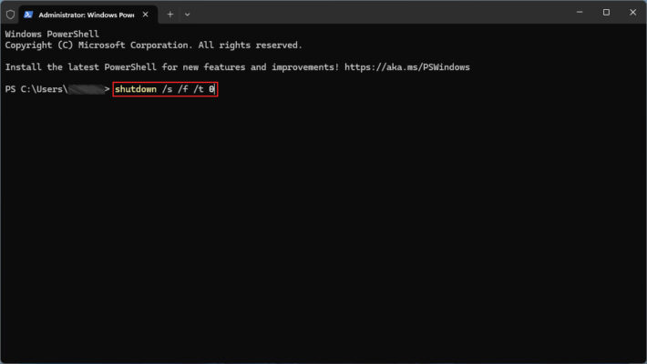Click the empty title bar area
Screen dimensions: 647x364
(x=383, y=14)
